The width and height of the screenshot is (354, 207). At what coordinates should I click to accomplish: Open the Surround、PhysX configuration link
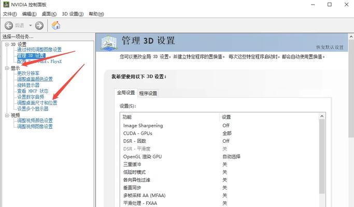pos(39,62)
